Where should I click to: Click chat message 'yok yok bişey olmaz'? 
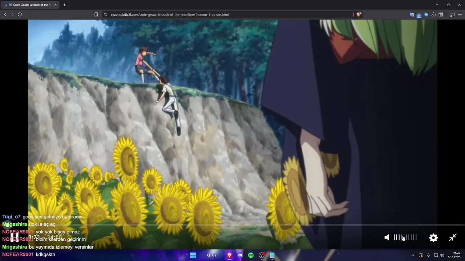point(58,232)
